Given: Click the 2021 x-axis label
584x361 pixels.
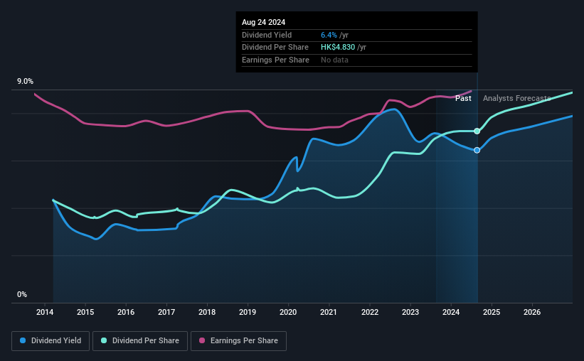Looking at the screenshot, I should pos(329,312).
